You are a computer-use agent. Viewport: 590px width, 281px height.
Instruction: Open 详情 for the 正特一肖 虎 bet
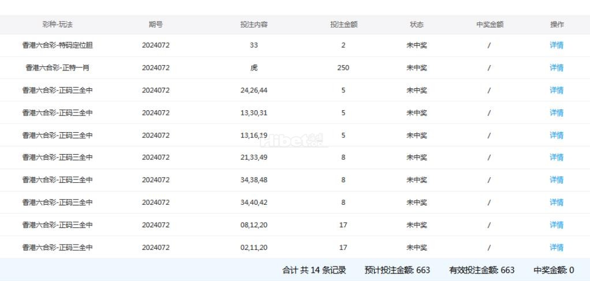557,68
